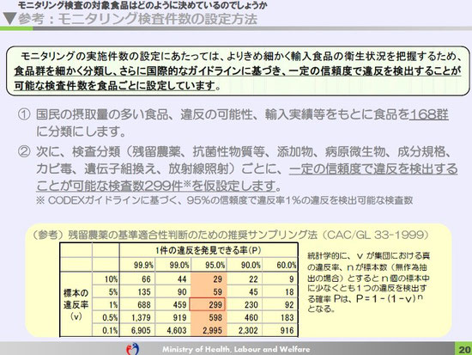The height and width of the screenshot is (355, 472).
Task: Click the top title 'モニタリング検査の対象食品はどのように決めているのでしょうか'
Action: click(x=142, y=5)
